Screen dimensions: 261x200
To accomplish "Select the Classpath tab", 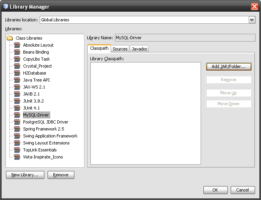I will pos(99,49).
